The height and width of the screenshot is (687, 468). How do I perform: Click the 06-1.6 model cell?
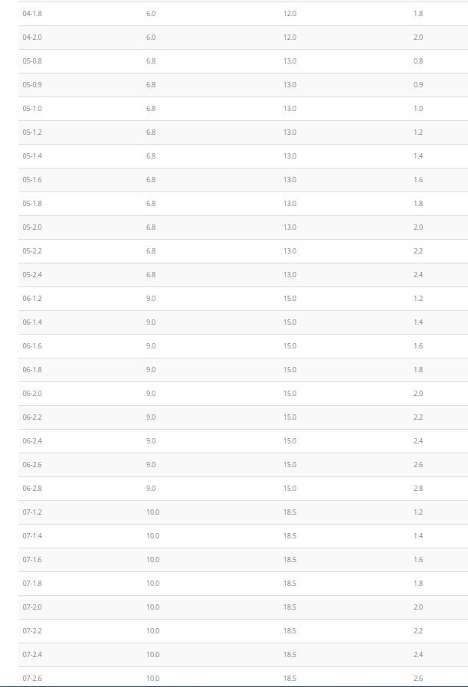click(x=32, y=346)
